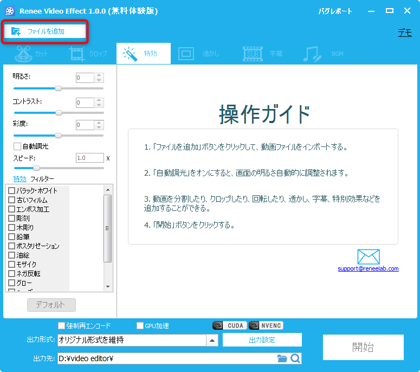Viewport: 420px width, 372px height.
Task: Click the CUDA badge icon
Action: (230, 325)
